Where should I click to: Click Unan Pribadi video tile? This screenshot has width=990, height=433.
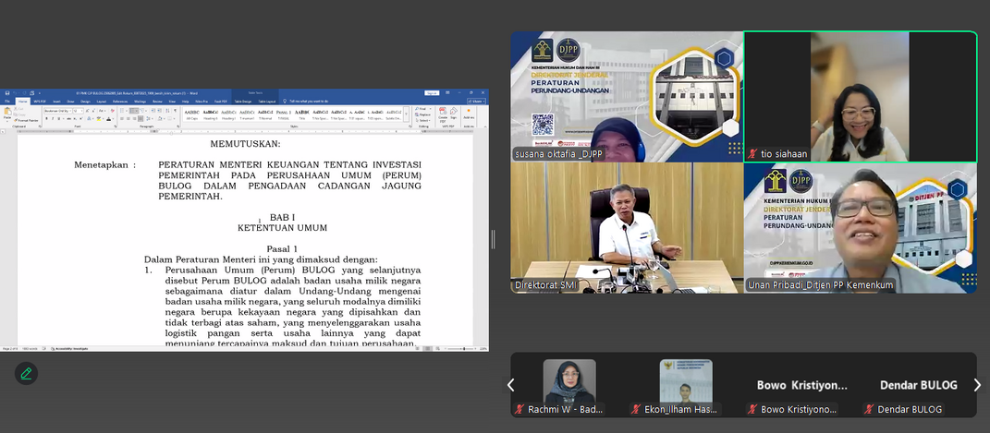tap(860, 227)
